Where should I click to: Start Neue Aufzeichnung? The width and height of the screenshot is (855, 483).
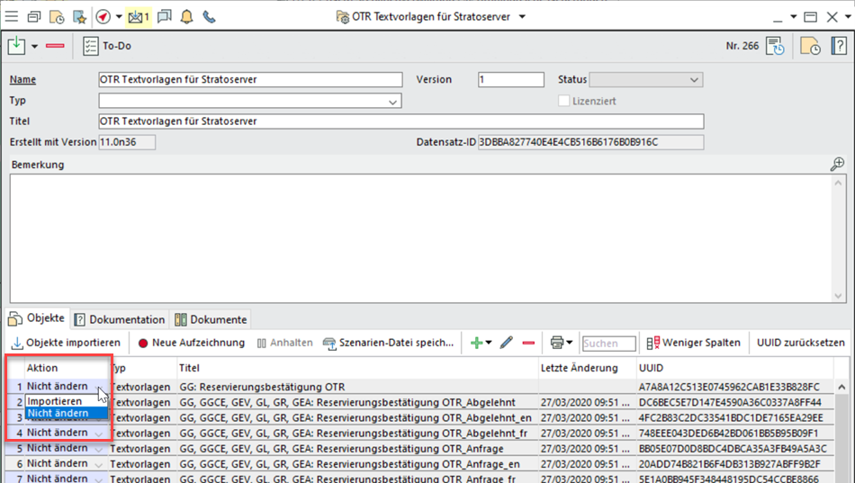tap(191, 343)
